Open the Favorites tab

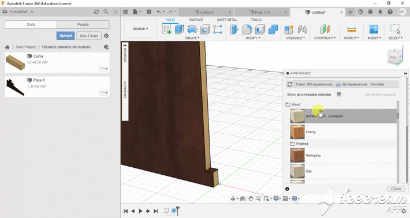(377, 84)
